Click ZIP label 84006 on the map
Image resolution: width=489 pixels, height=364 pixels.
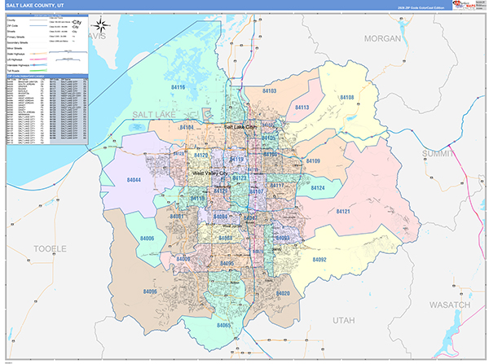(148, 239)
